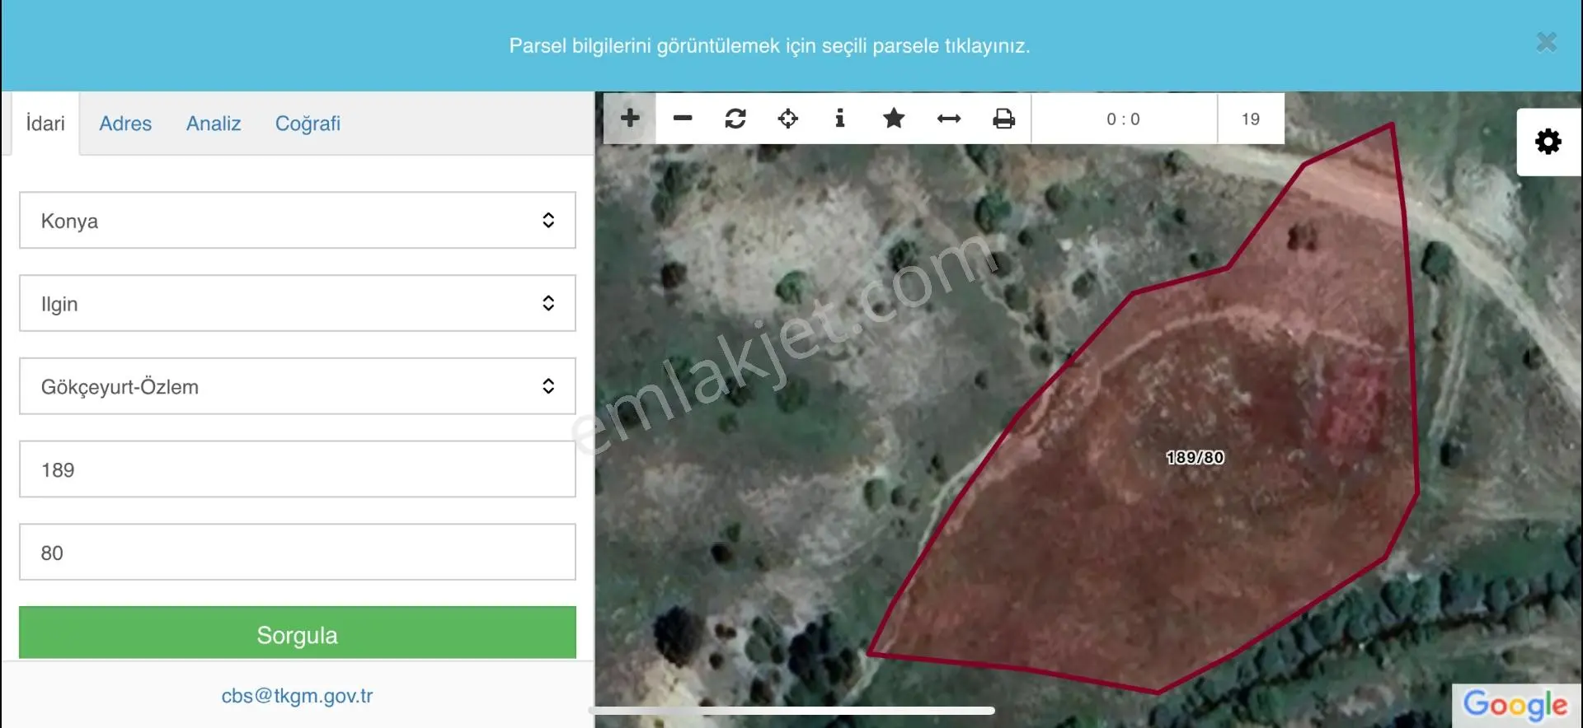Viewport: 1583px width, 728px height.
Task: Open the Gökçeyurt-Özlem neighborhood dropdown
Action: coord(298,386)
